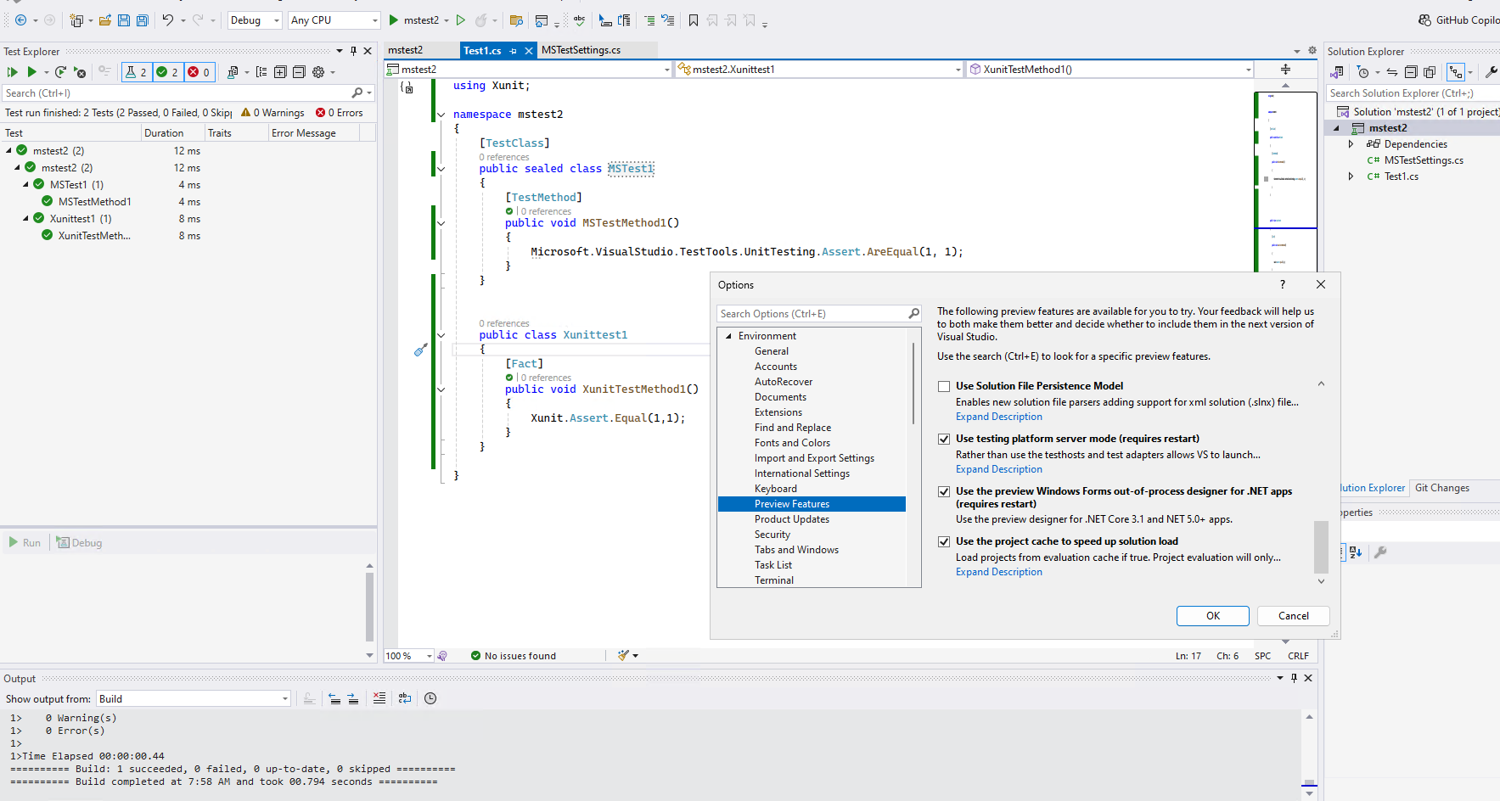Click the Group By icon in Test Explorer

261,72
